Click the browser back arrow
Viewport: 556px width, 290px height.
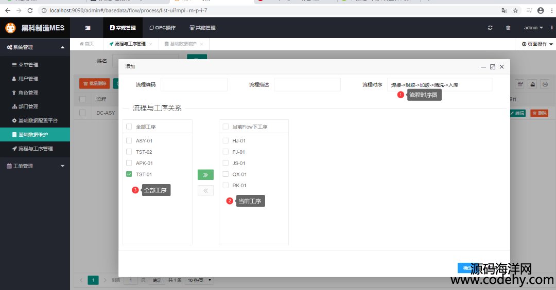click(7, 11)
